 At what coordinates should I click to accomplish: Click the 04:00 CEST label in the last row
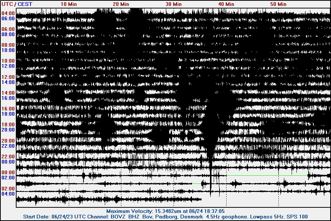point(8,194)
